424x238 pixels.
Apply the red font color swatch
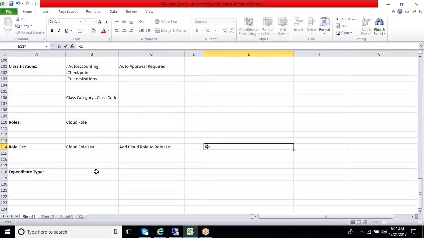pyautogui.click(x=104, y=31)
